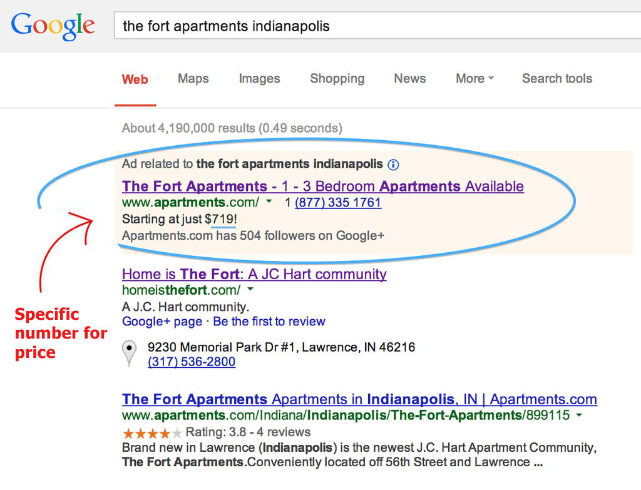Open the Shopping results tab
The height and width of the screenshot is (490, 641).
point(337,78)
